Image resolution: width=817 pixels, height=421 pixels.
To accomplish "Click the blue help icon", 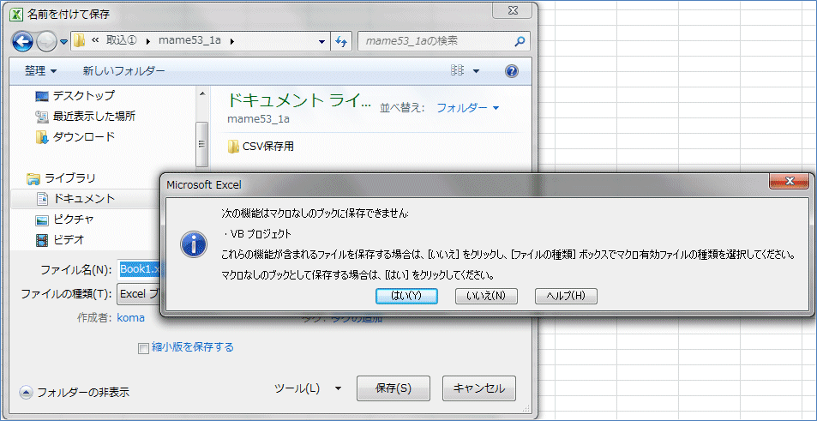I will pos(512,71).
